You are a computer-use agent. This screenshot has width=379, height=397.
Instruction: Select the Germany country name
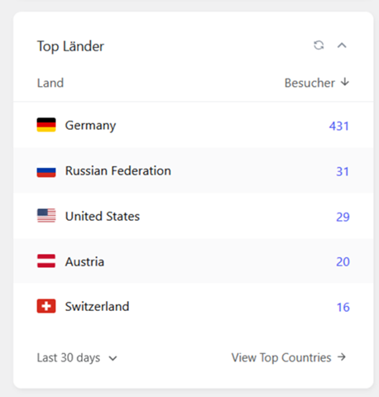click(90, 126)
